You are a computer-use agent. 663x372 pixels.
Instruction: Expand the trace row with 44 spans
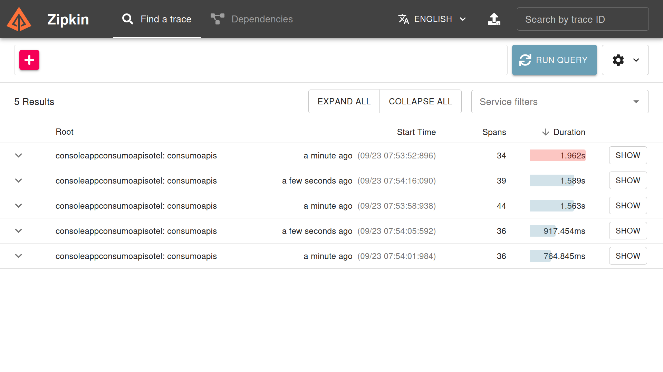(19, 206)
